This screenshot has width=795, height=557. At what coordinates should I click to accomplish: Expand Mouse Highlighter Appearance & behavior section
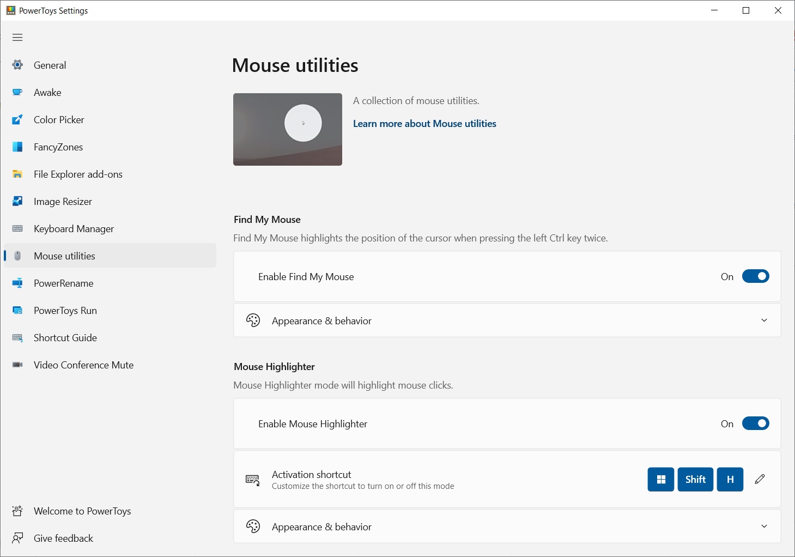(764, 526)
